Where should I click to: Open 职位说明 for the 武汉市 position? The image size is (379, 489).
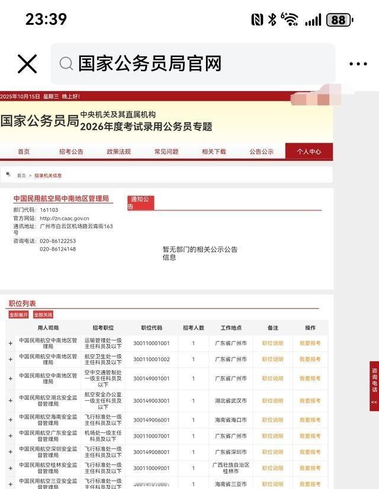272,401
